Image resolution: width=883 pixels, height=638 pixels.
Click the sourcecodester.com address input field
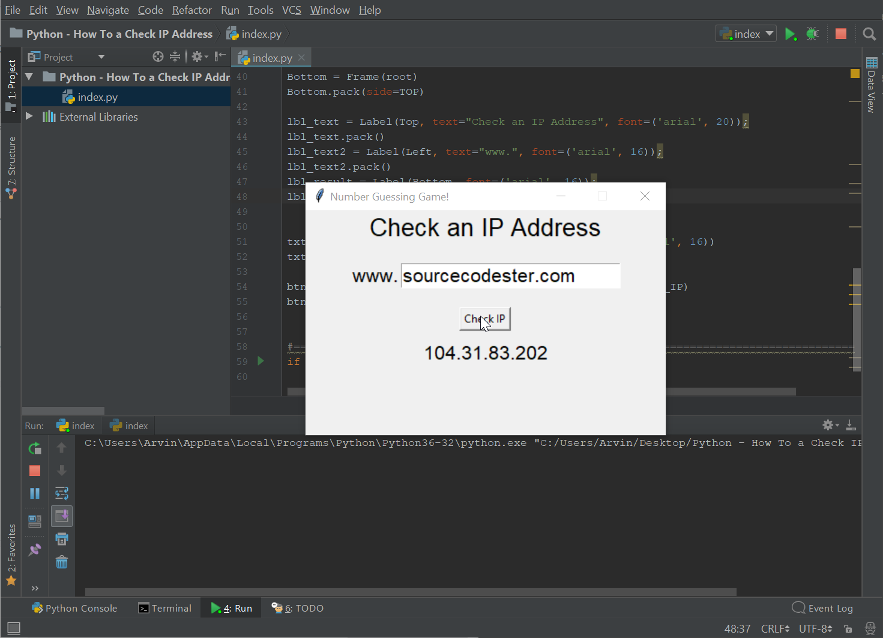pos(510,275)
